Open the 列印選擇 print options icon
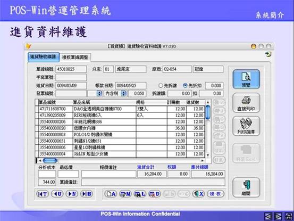 click(x=246, y=126)
